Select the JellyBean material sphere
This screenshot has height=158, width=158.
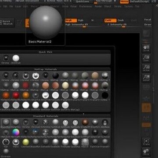105,122
